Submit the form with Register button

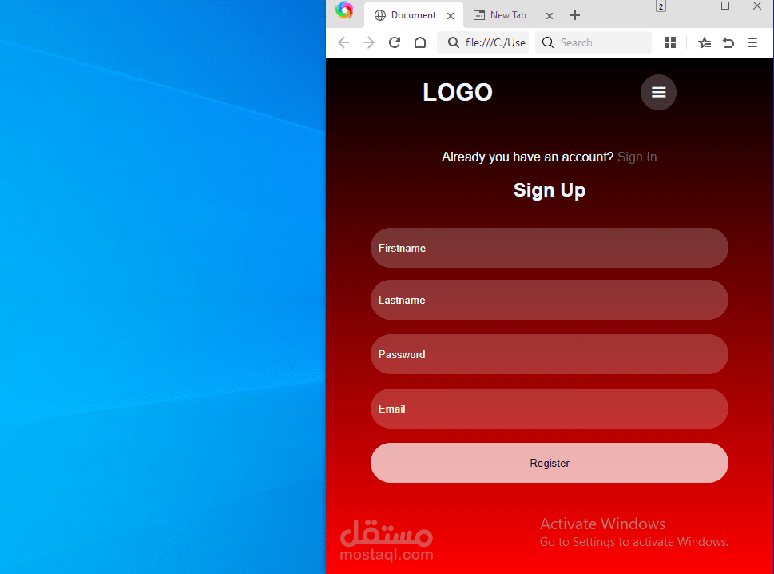tap(550, 463)
